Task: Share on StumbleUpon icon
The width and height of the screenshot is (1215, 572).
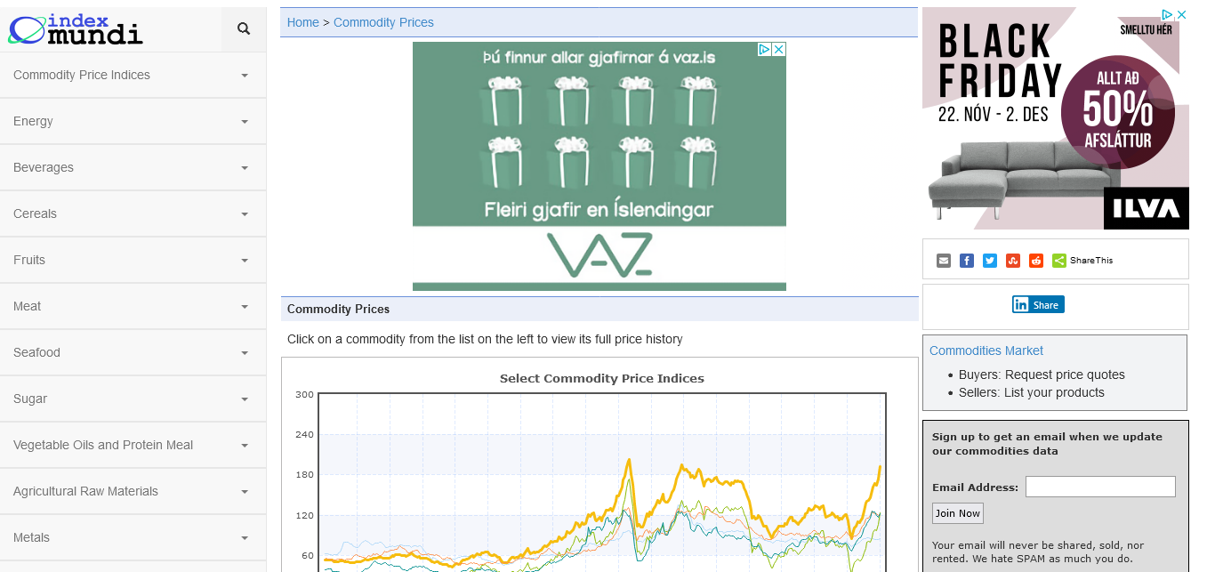Action: [x=1013, y=261]
